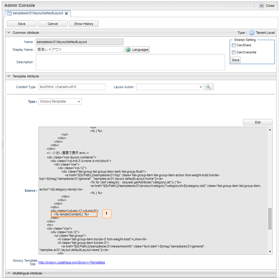The image size is (280, 278).
Task: Click the top Save button
Action: pos(22,24)
